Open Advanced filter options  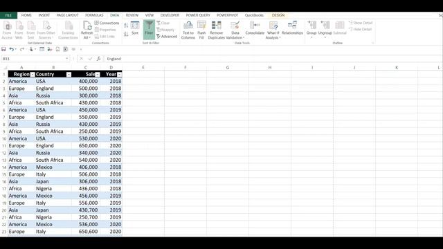[167, 37]
